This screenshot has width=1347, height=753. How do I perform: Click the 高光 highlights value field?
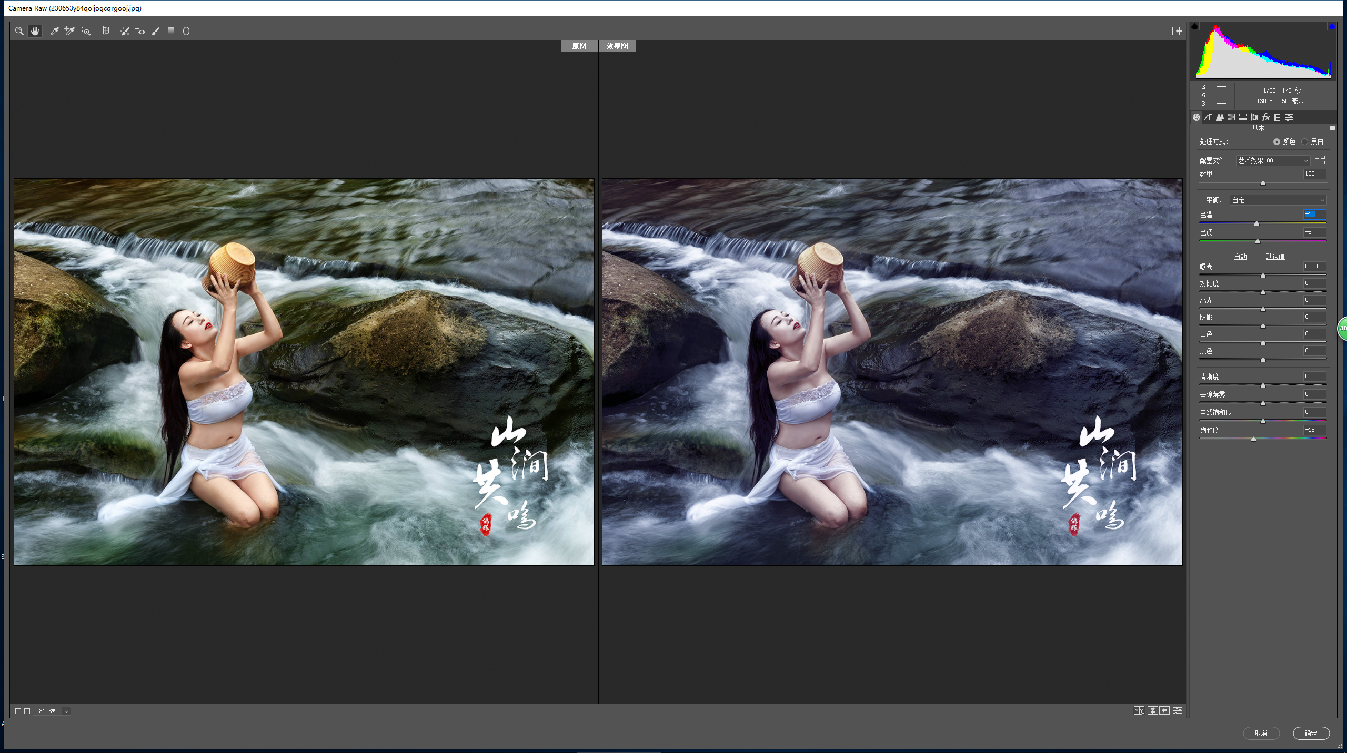1314,300
